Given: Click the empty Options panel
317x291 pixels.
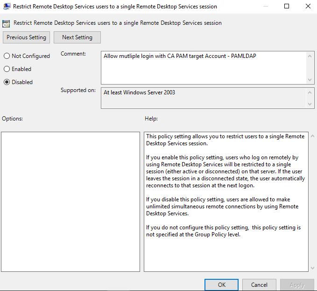Looking at the screenshot, I should (70, 201).
